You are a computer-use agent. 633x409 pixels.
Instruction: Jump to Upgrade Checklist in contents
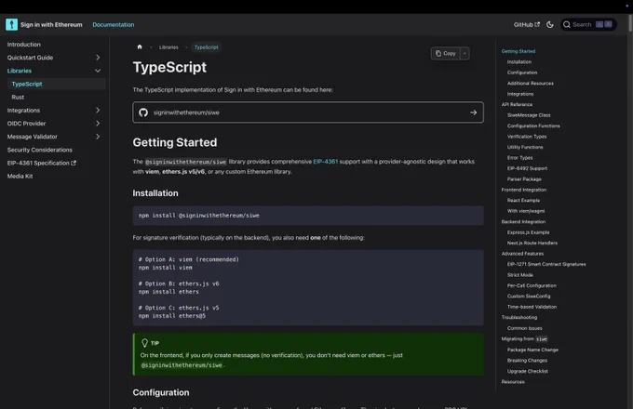tap(528, 371)
